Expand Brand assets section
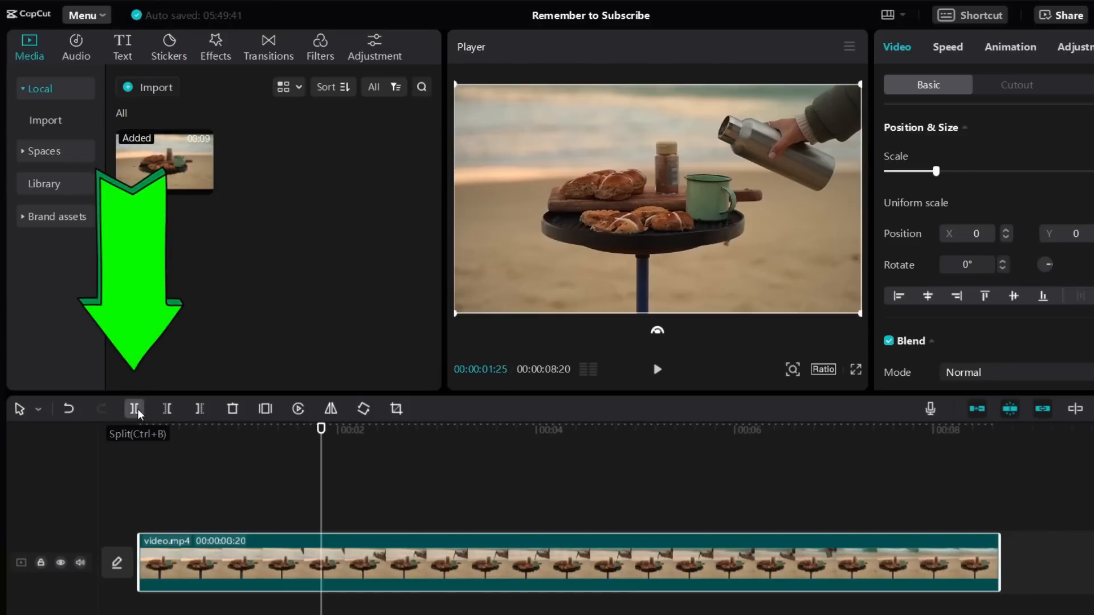 click(55, 216)
